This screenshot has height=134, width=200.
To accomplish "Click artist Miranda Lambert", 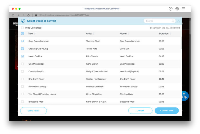I will click(x=95, y=87).
